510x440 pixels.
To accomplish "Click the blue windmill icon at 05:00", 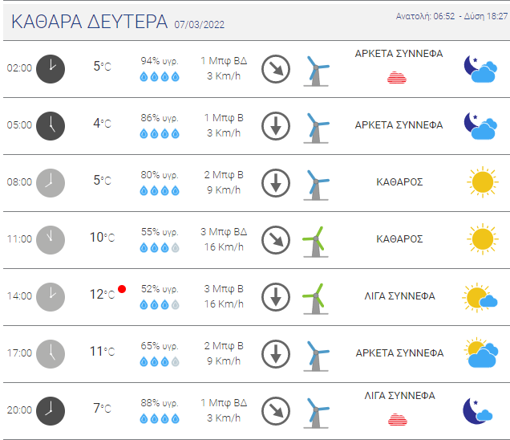I will [316, 128].
